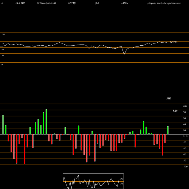Click the MR axis label -40
The width and height of the screenshot is (189, 189).
click(x=184, y=149)
